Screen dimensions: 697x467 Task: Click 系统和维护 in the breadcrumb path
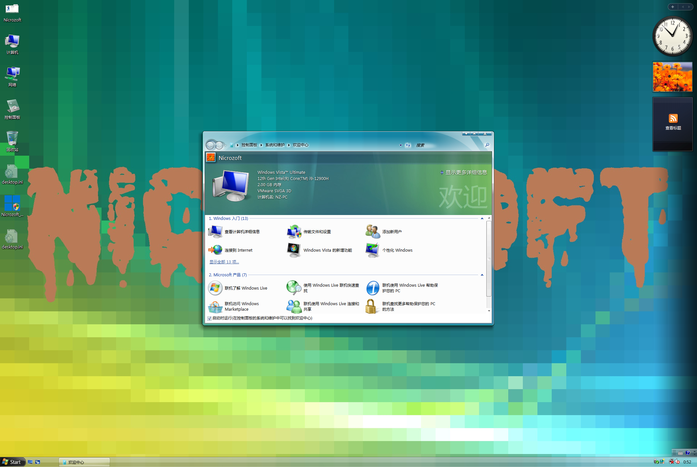(x=275, y=145)
